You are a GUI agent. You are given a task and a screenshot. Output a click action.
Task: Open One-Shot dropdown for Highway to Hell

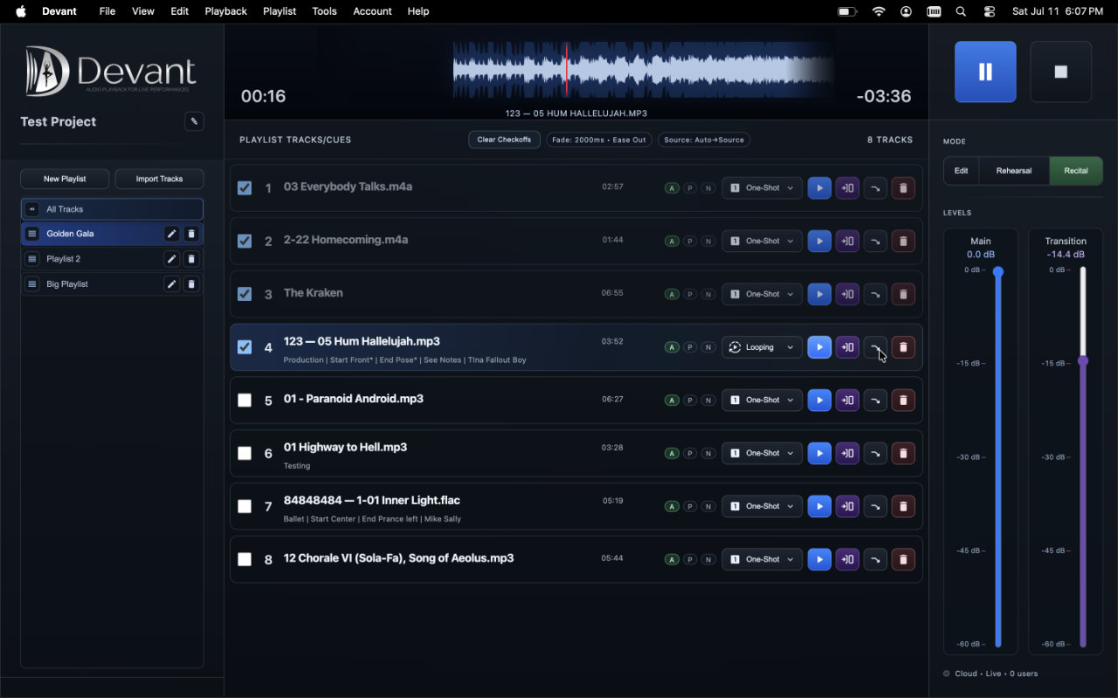pos(762,453)
